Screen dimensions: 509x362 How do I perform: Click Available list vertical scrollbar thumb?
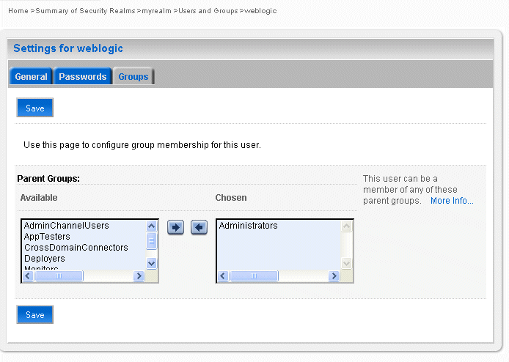pos(151,241)
